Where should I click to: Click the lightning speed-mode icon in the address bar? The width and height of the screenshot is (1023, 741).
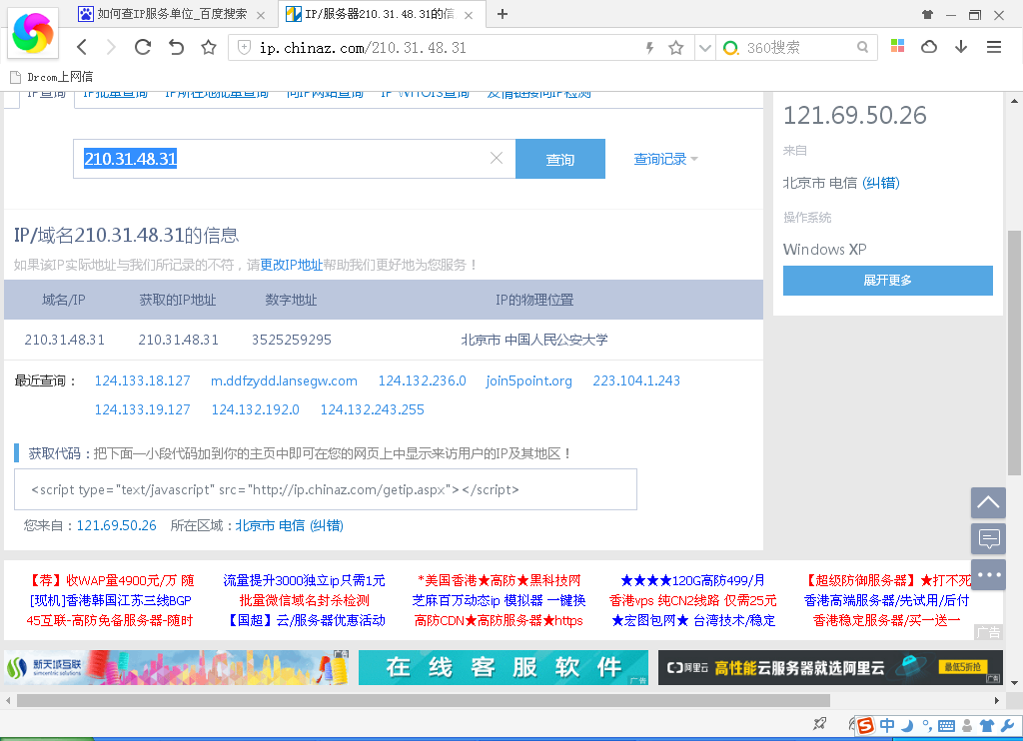(649, 47)
